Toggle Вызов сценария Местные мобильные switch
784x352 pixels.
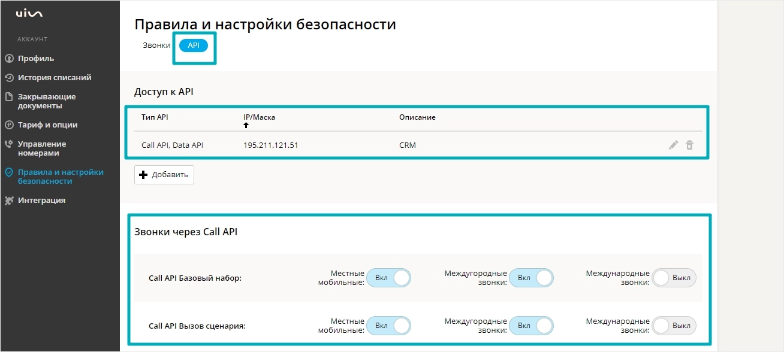click(388, 326)
